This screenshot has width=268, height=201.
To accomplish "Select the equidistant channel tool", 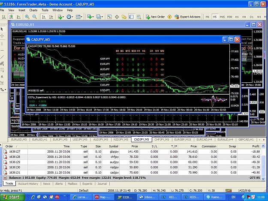I will [x=2, y=63].
